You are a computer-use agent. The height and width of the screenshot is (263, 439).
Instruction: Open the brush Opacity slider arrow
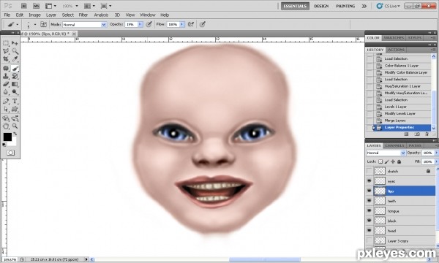140,25
